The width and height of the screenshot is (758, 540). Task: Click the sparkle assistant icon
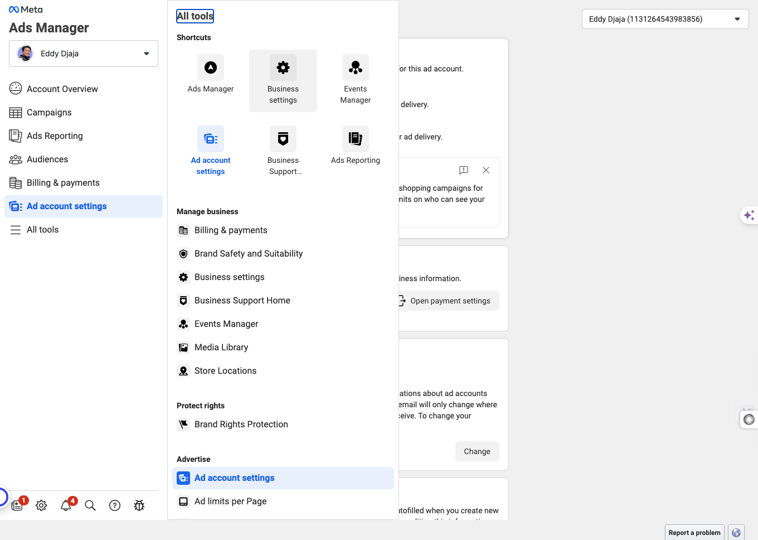click(750, 215)
